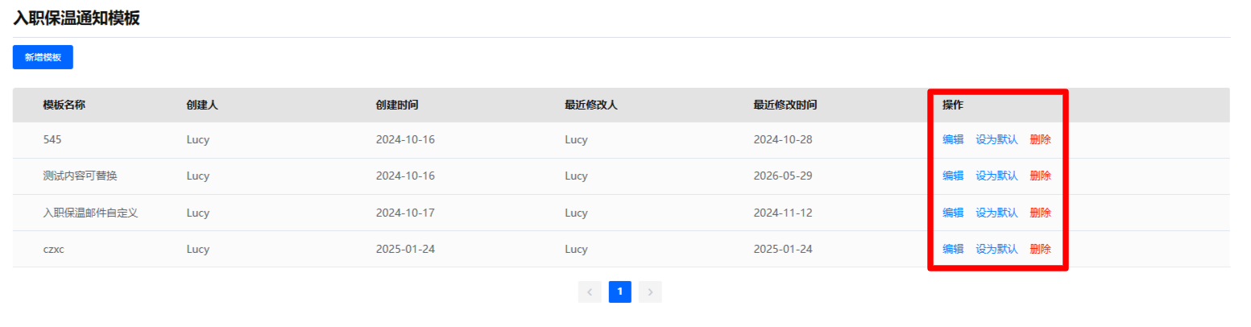The height and width of the screenshot is (327, 1251).
Task: Select page 1 in pagination
Action: [x=619, y=292]
